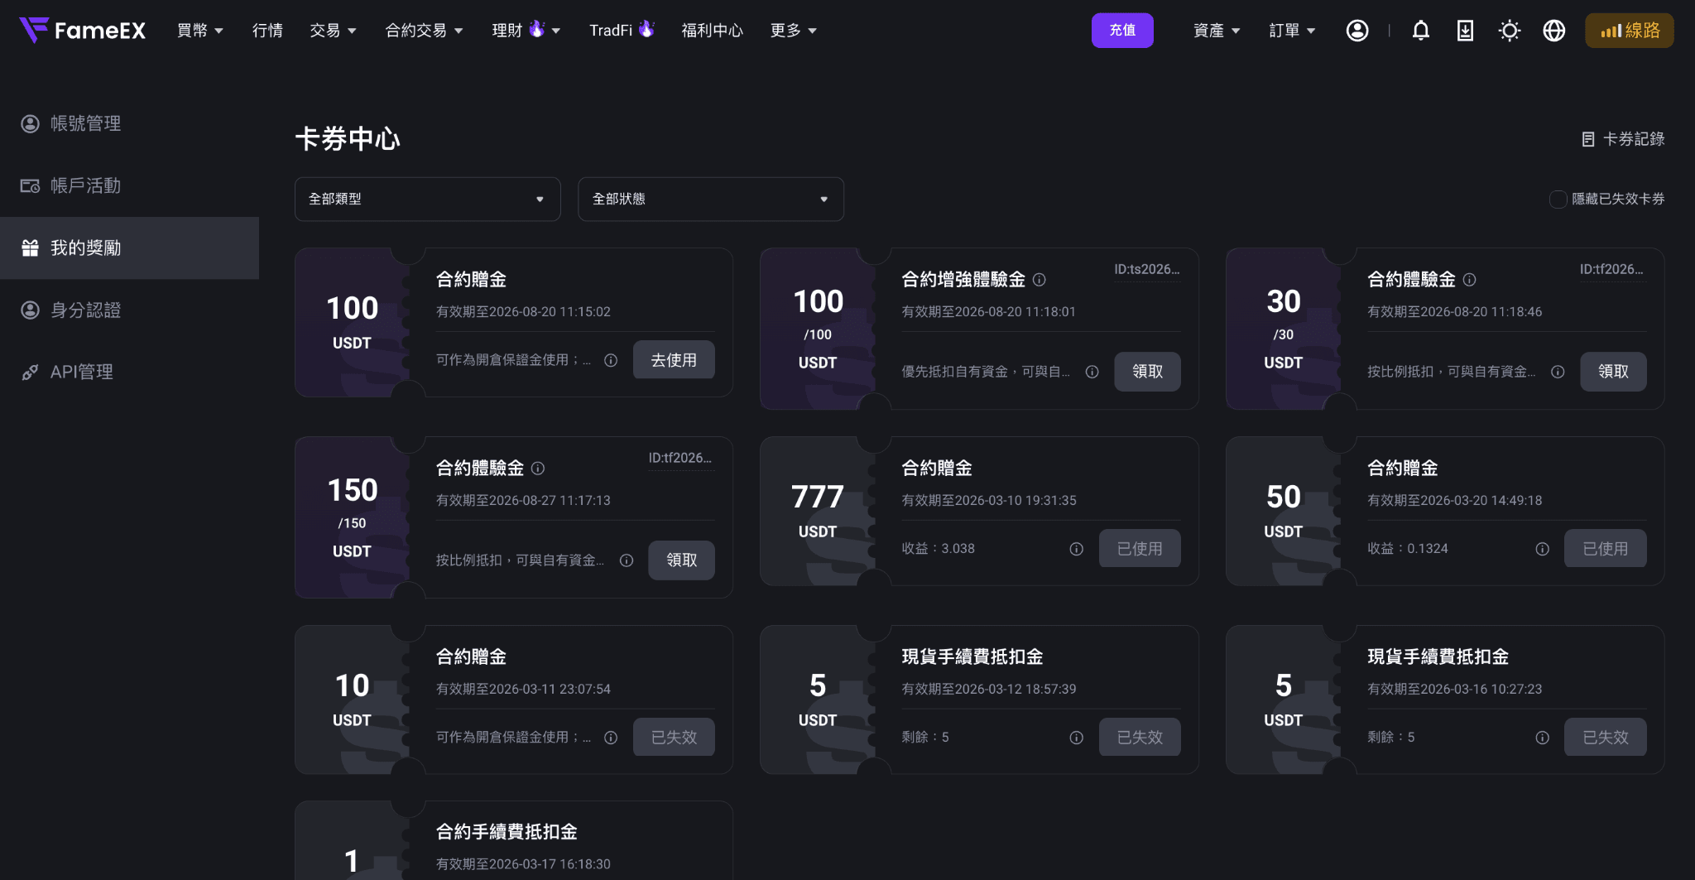This screenshot has height=880, width=1695.
Task: Click 已失效 on the 10 USDT card
Action: 674,738
